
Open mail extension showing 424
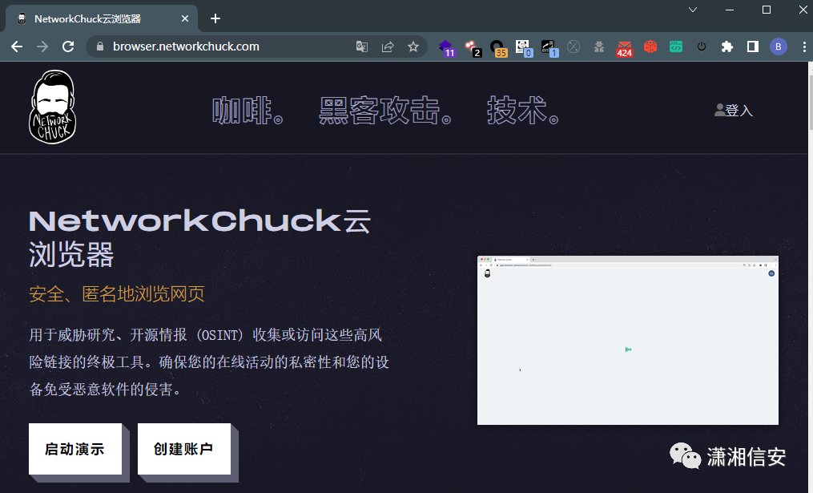tap(624, 48)
